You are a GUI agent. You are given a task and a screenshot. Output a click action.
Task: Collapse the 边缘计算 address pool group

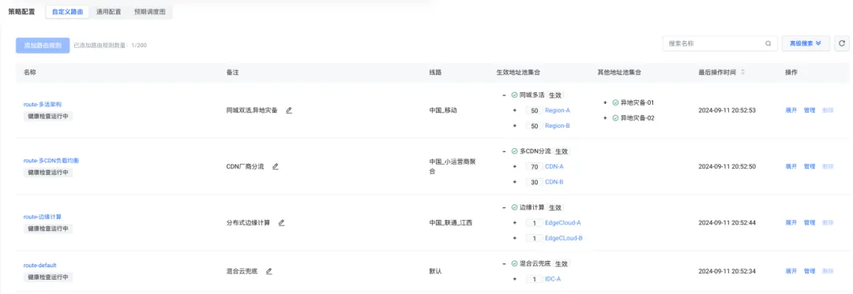tap(504, 207)
